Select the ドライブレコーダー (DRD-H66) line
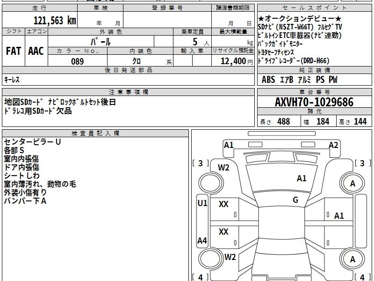Image resolution: width=374 pixels, height=281 pixels. (x=294, y=61)
